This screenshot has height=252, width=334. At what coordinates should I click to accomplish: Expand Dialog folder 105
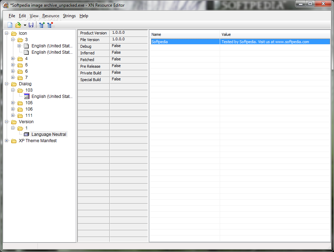click(x=13, y=102)
